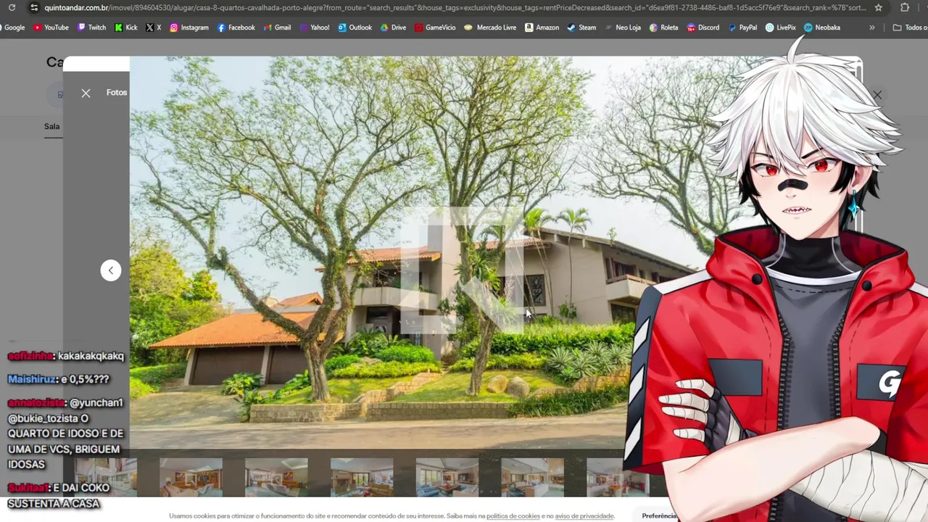
Task: Open the Facebook bookmark
Action: coord(236,28)
